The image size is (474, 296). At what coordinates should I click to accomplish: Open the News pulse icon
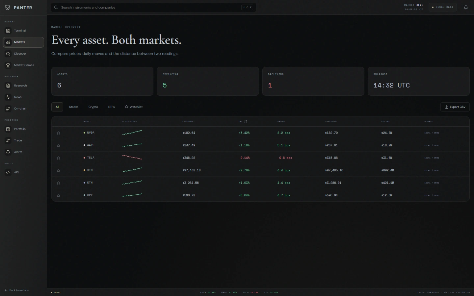pyautogui.click(x=8, y=97)
